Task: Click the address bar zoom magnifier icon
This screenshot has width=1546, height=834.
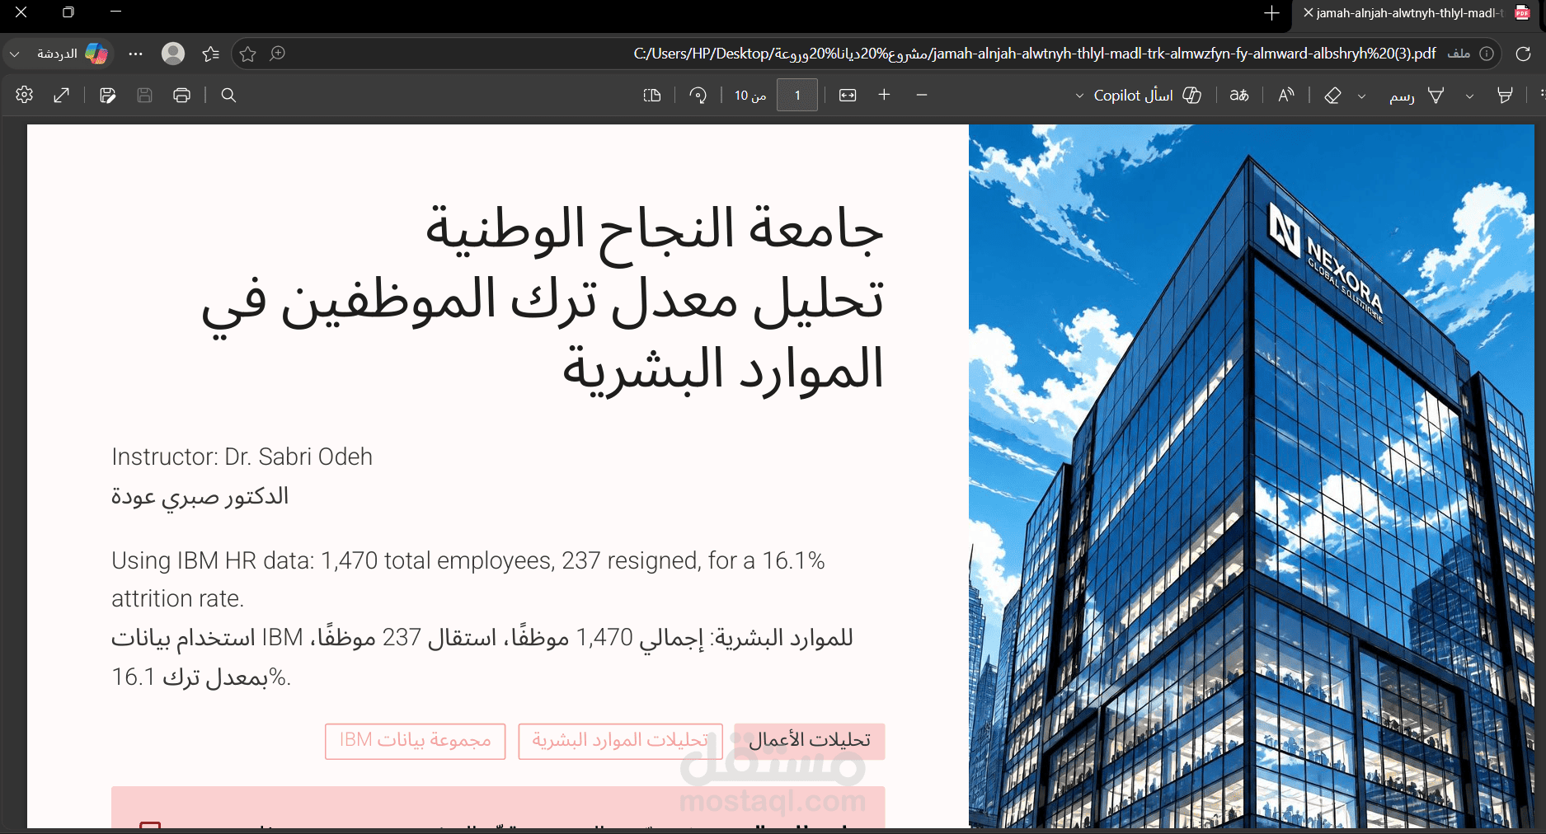Action: point(278,54)
